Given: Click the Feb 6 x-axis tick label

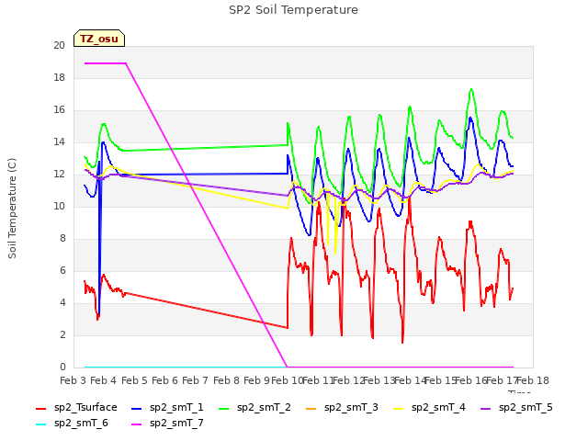Looking at the screenshot, I should point(164,380).
